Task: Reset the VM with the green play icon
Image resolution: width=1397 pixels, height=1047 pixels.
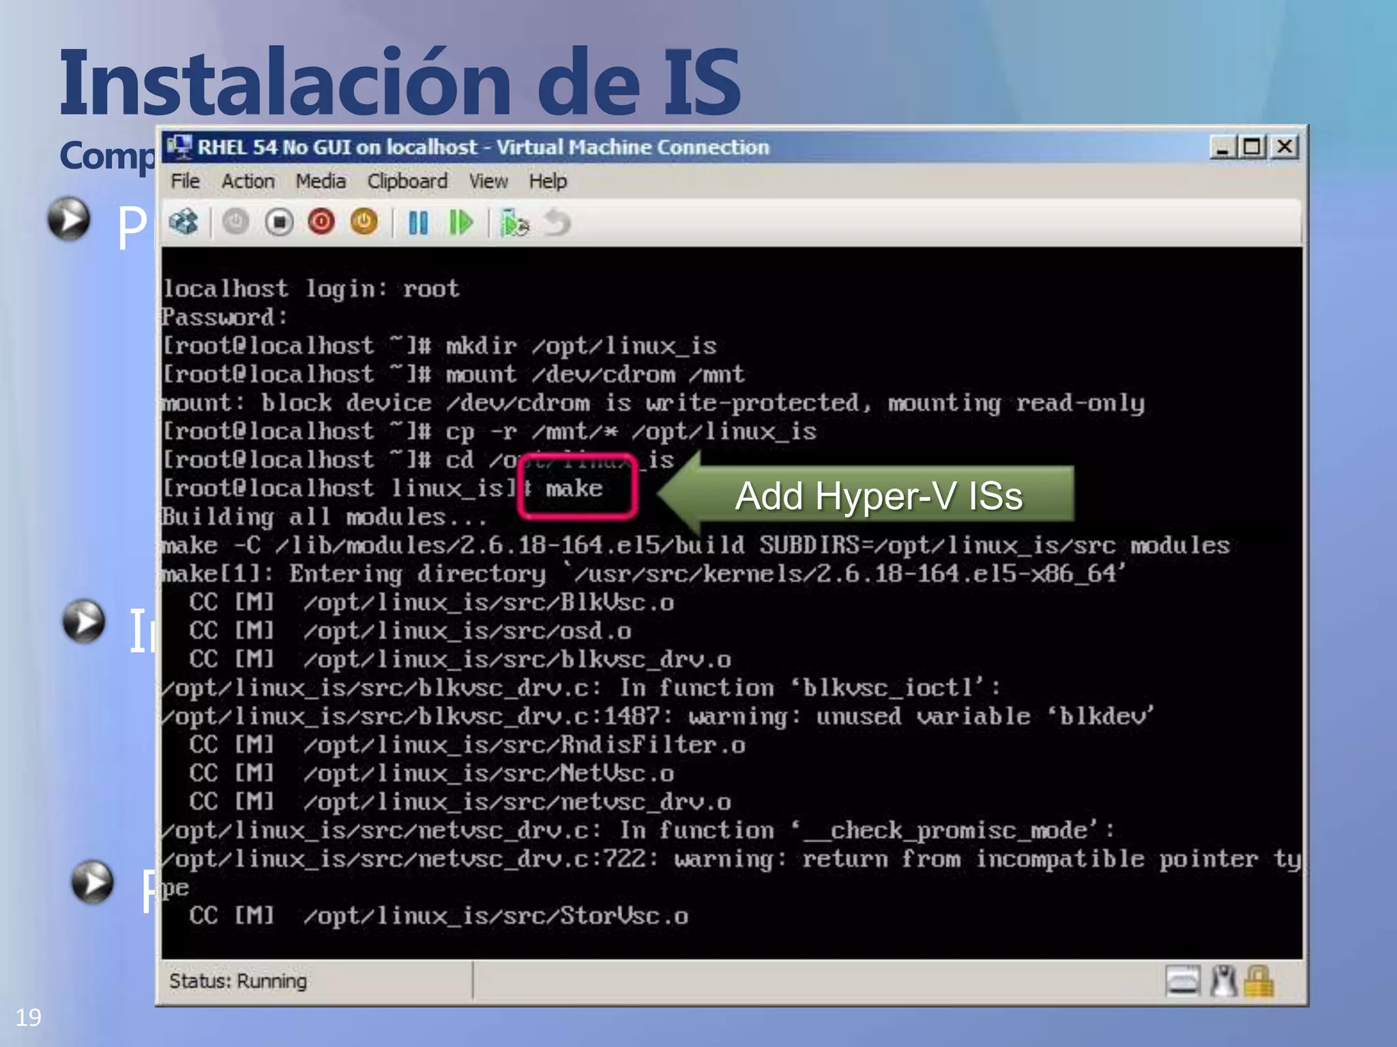Action: [461, 223]
